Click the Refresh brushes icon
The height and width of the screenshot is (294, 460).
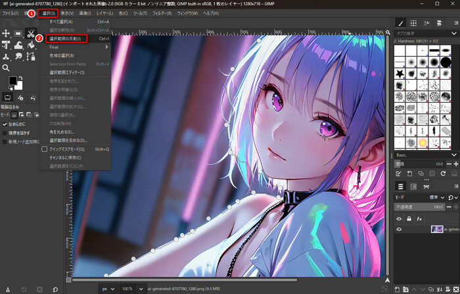pyautogui.click(x=444, y=174)
